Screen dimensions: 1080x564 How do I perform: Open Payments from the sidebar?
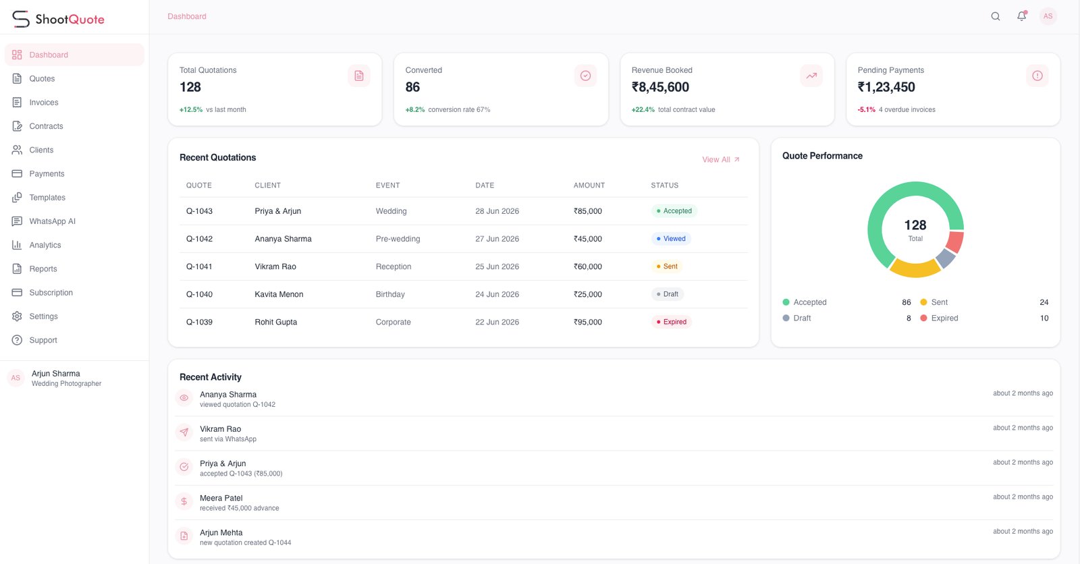point(74,173)
